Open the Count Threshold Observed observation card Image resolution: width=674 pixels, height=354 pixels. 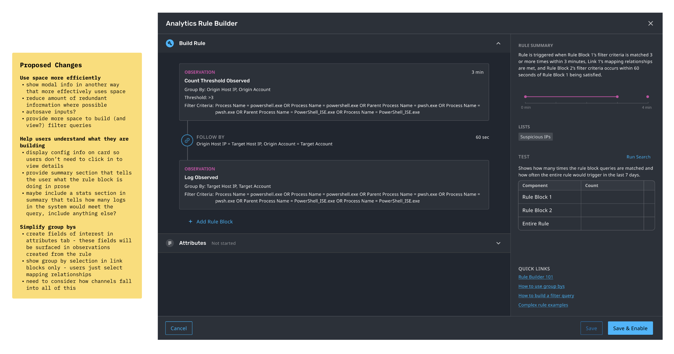coord(334,92)
